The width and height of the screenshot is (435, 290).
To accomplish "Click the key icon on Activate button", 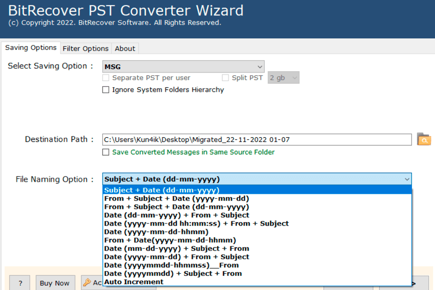I will pyautogui.click(x=87, y=282).
